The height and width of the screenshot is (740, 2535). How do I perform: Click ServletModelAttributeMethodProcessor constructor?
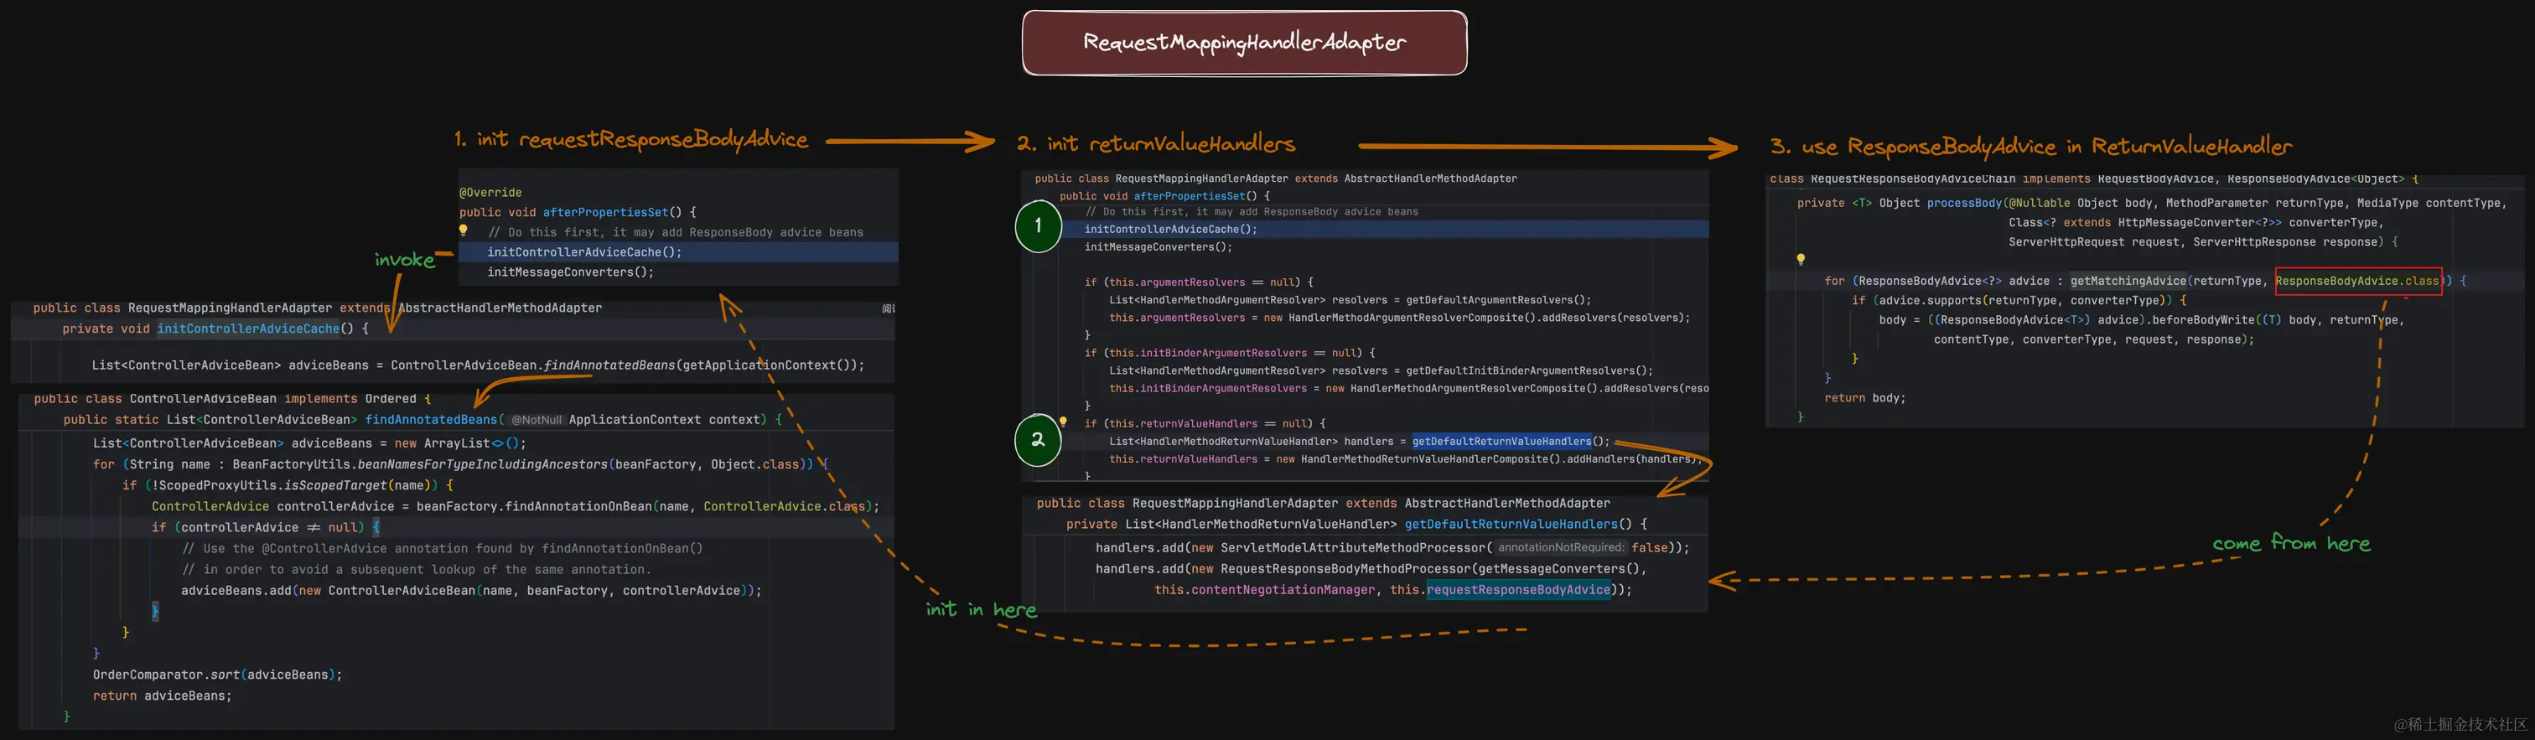(x=1352, y=548)
